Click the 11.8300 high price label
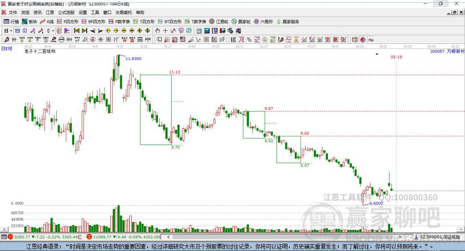This screenshot has height=251, width=465. pyautogui.click(x=133, y=58)
